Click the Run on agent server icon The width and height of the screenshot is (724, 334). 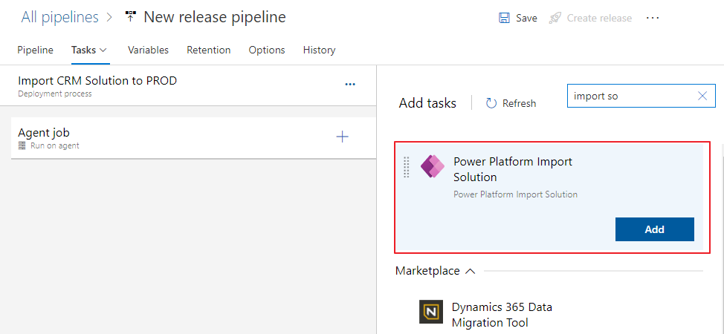[x=22, y=145]
